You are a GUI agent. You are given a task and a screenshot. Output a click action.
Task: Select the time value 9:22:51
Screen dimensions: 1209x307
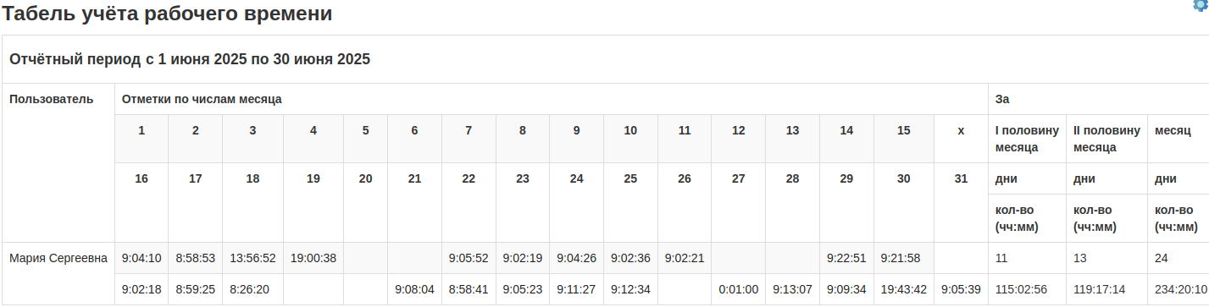(x=846, y=258)
